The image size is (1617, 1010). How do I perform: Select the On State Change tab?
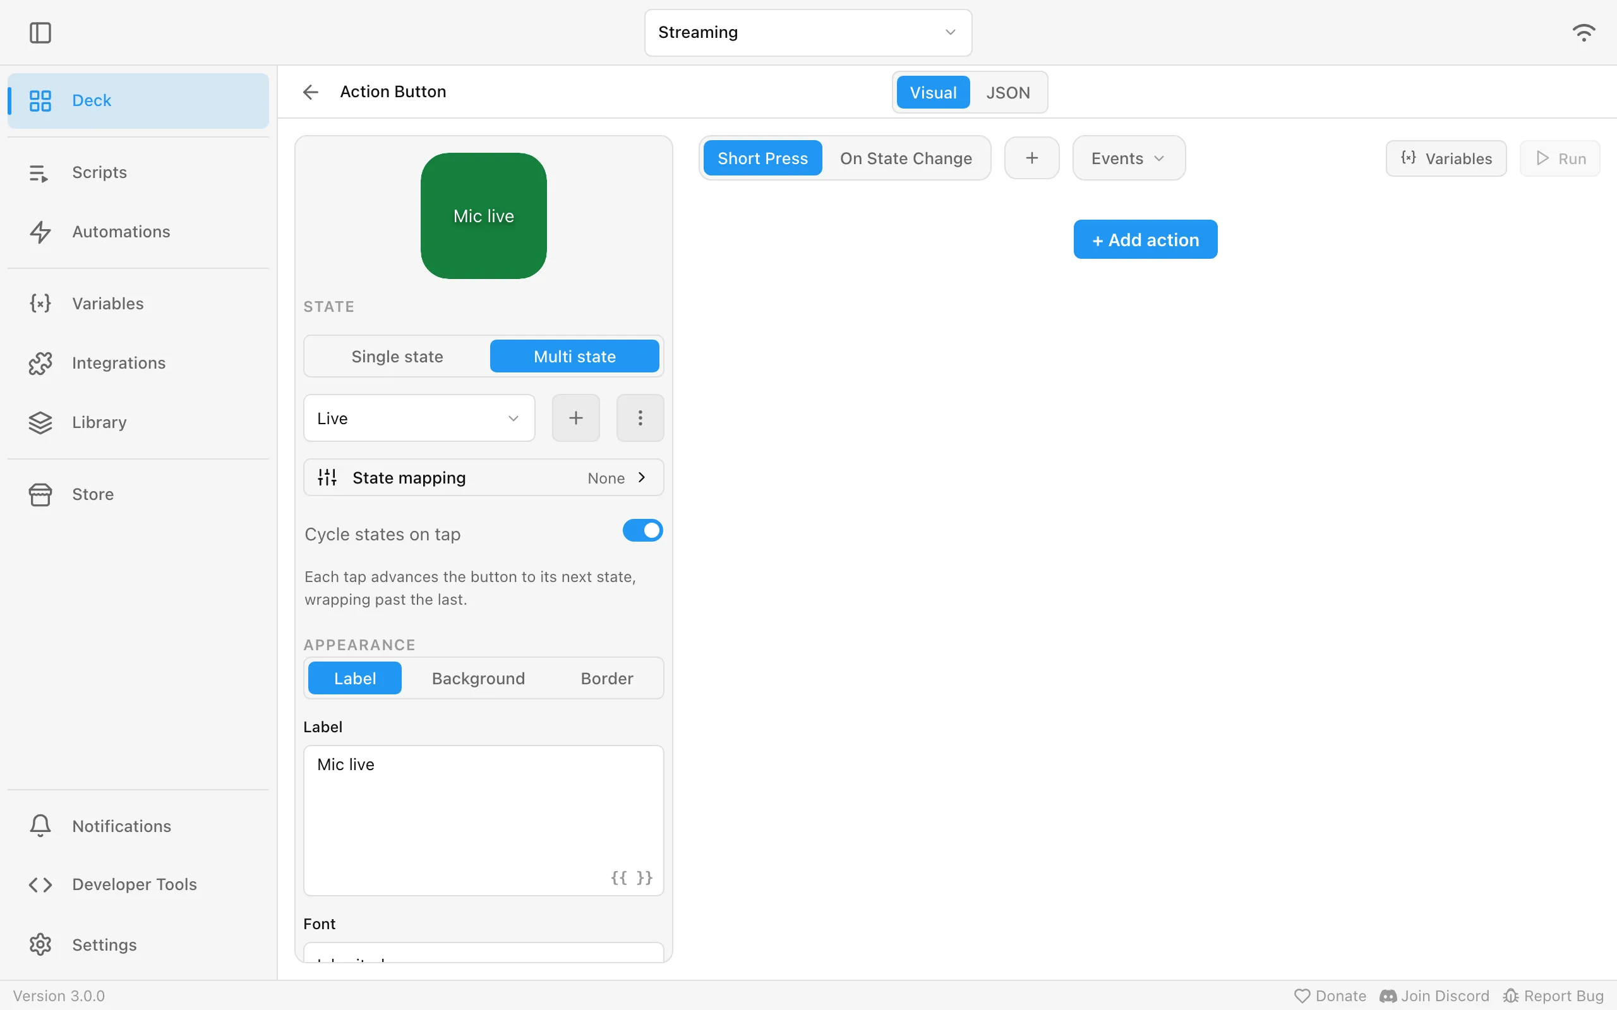coord(905,158)
